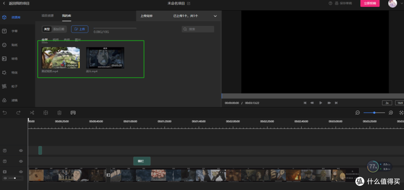Screen dimensions: 404x190
Task: Click the video track type icon
Action: (4, 172)
